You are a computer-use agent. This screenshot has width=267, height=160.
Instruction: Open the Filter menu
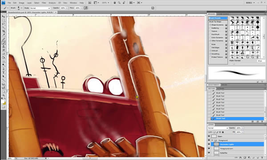click(44, 3)
